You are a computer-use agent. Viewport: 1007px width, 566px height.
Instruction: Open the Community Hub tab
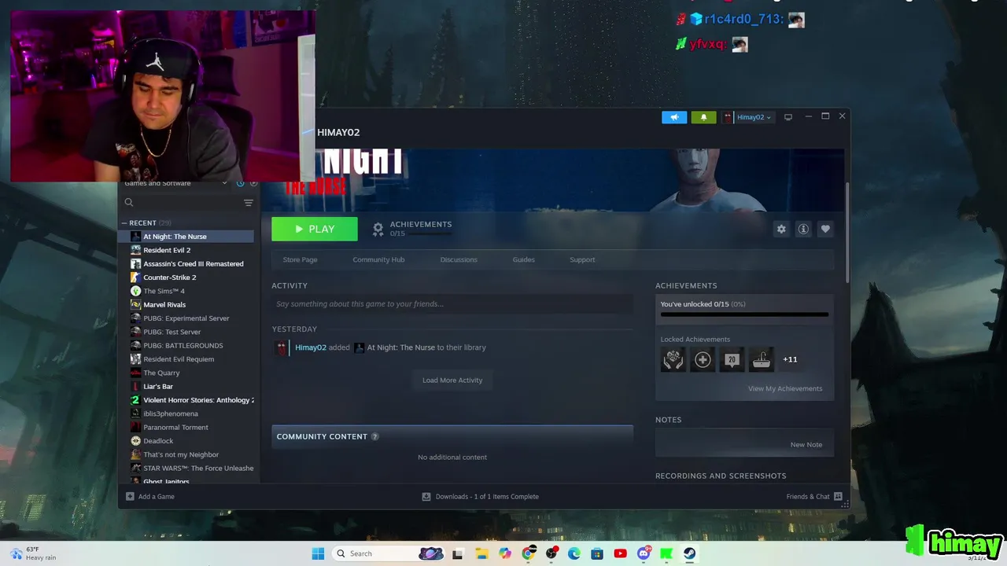coord(378,259)
